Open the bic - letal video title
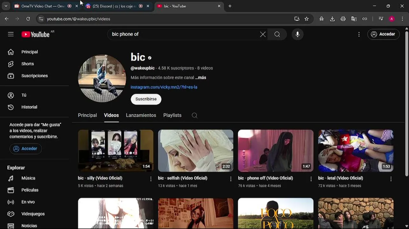 [x=341, y=178]
